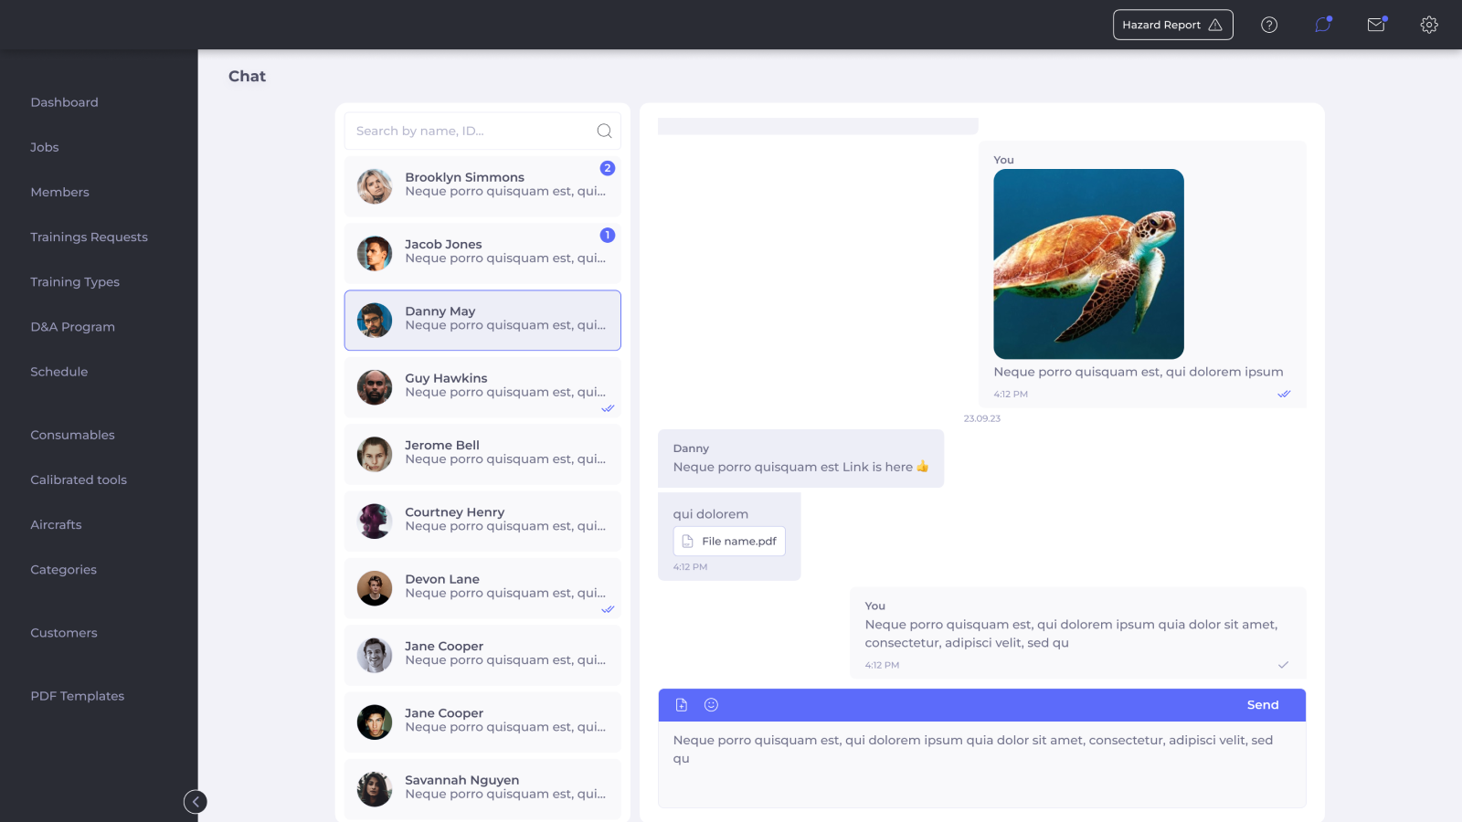Screen dimensions: 1462x822
Task: Open PDF Templates from sidebar
Action: click(x=77, y=696)
